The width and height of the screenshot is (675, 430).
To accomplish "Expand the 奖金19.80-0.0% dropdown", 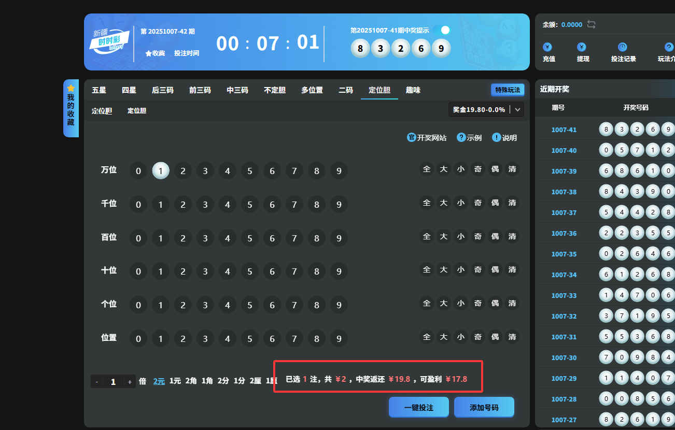I will click(x=517, y=110).
